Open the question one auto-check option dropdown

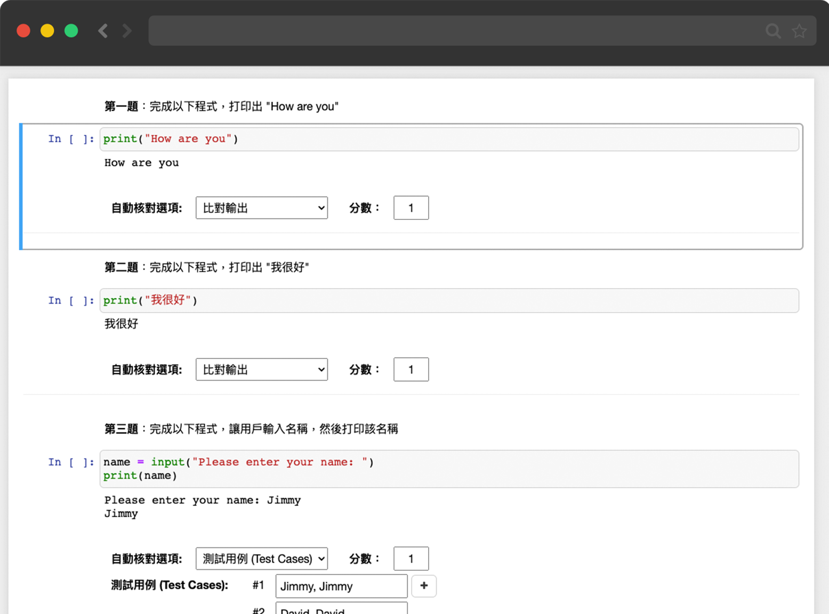(262, 208)
